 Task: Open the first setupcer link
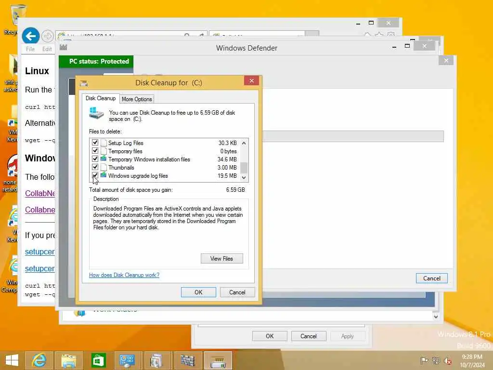40,251
